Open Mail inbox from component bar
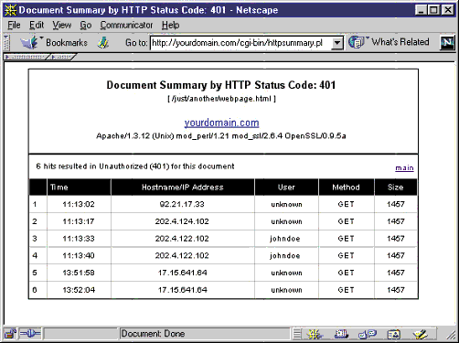Viewport: 459px width, 343px height. click(x=341, y=335)
